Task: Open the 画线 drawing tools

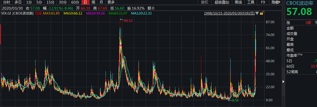Action: click(x=238, y=2)
